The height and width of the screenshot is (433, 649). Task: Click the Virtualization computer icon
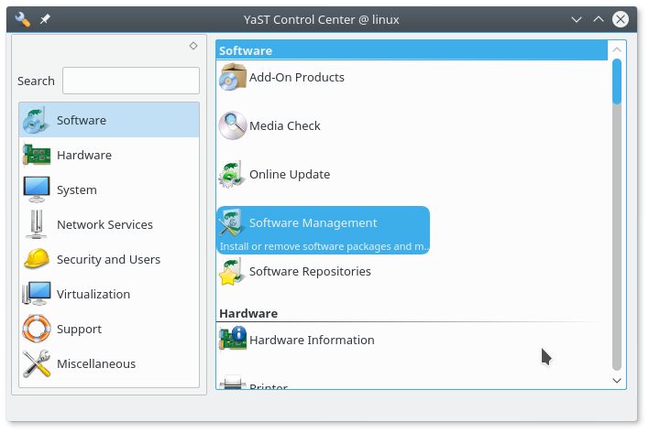(37, 294)
